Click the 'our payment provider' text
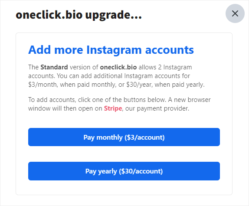 (x=157, y=108)
